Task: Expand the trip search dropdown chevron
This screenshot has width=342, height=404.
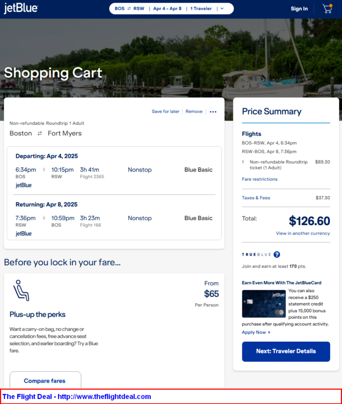Action: pos(222,9)
